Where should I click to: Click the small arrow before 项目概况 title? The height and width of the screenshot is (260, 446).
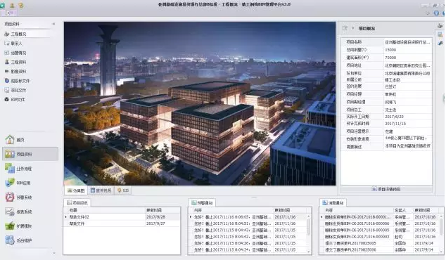tap(353, 28)
